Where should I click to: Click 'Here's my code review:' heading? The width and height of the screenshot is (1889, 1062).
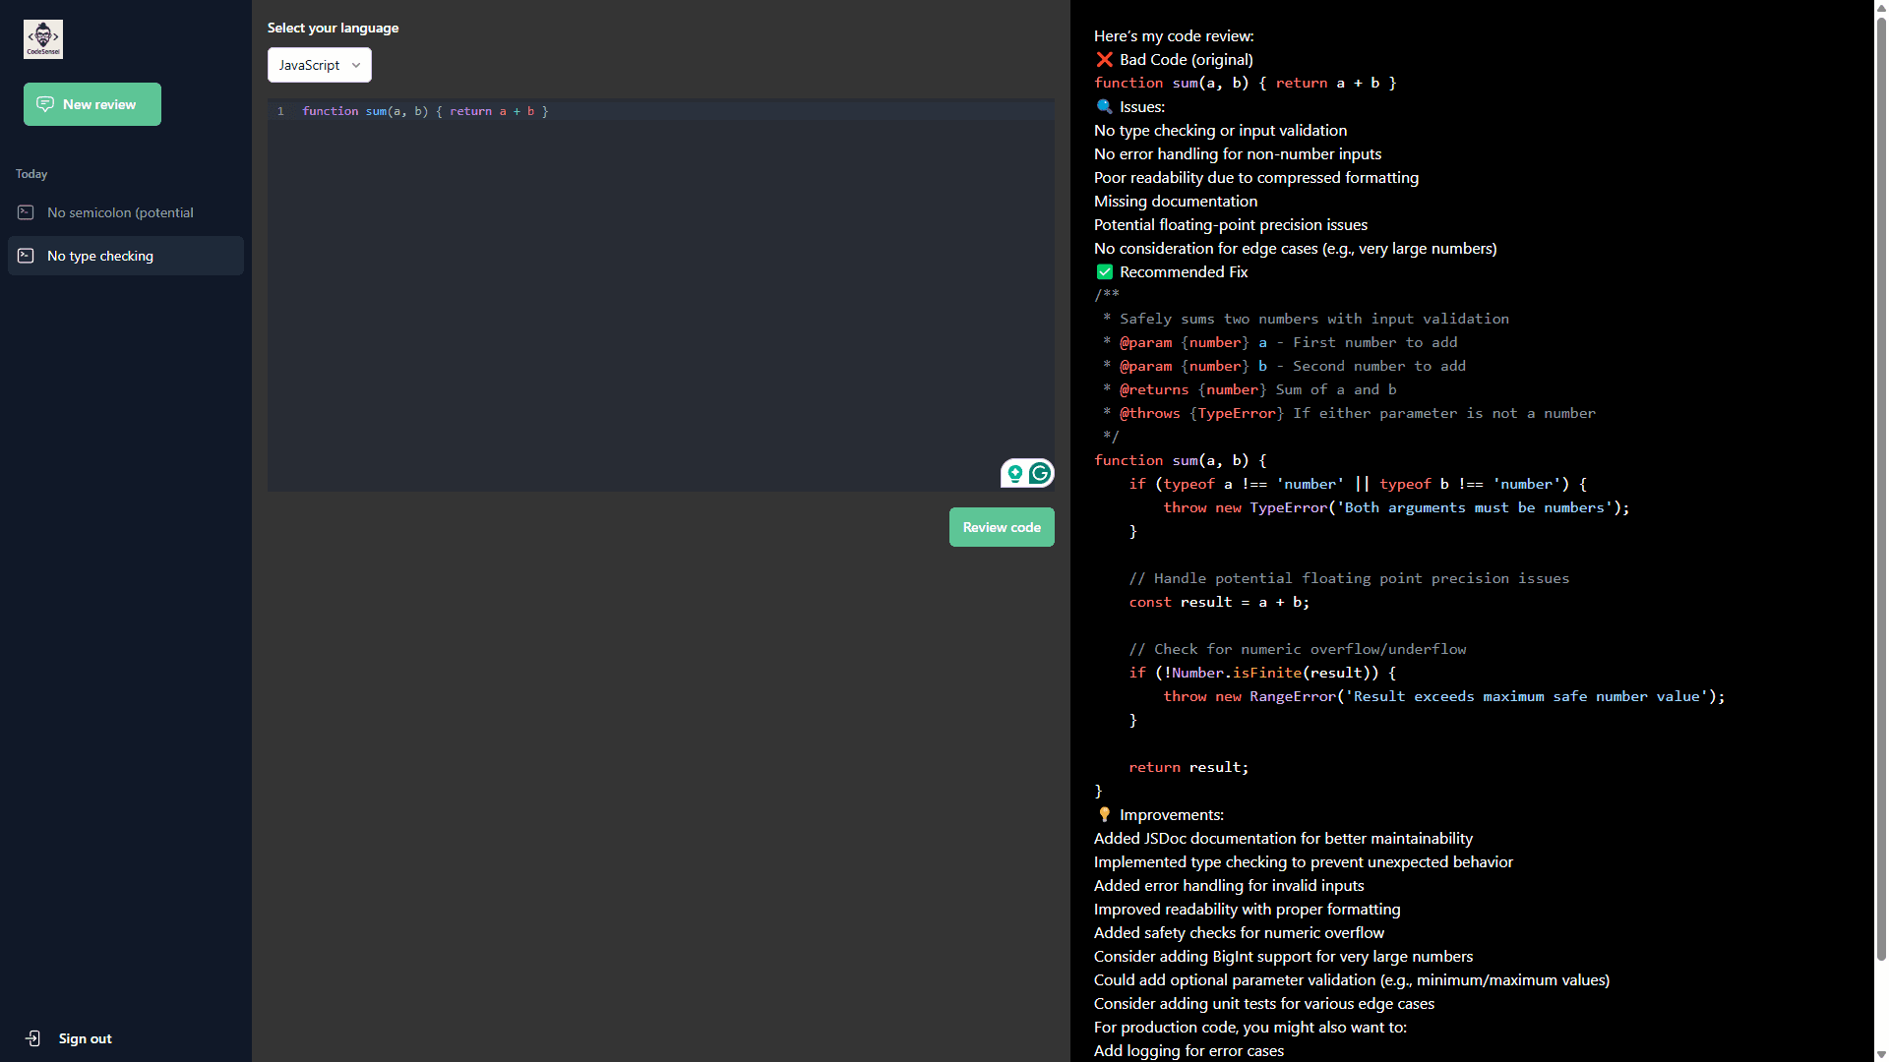coord(1174,36)
